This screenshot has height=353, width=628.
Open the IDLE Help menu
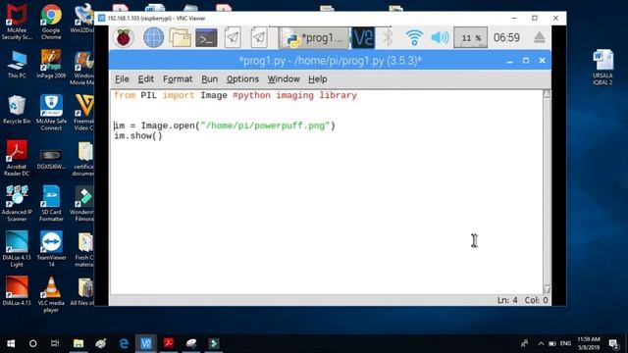(x=318, y=79)
